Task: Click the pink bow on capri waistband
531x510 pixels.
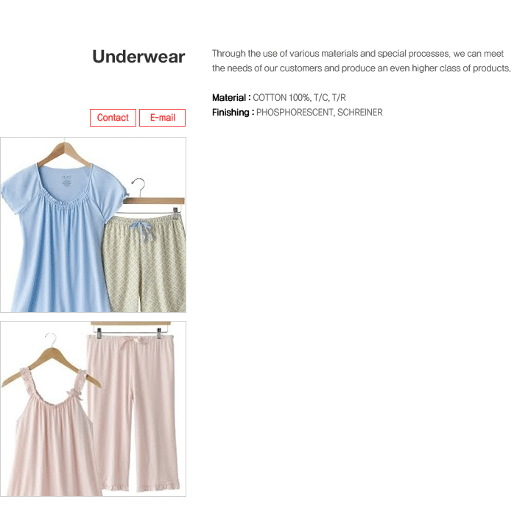Action: click(130, 341)
